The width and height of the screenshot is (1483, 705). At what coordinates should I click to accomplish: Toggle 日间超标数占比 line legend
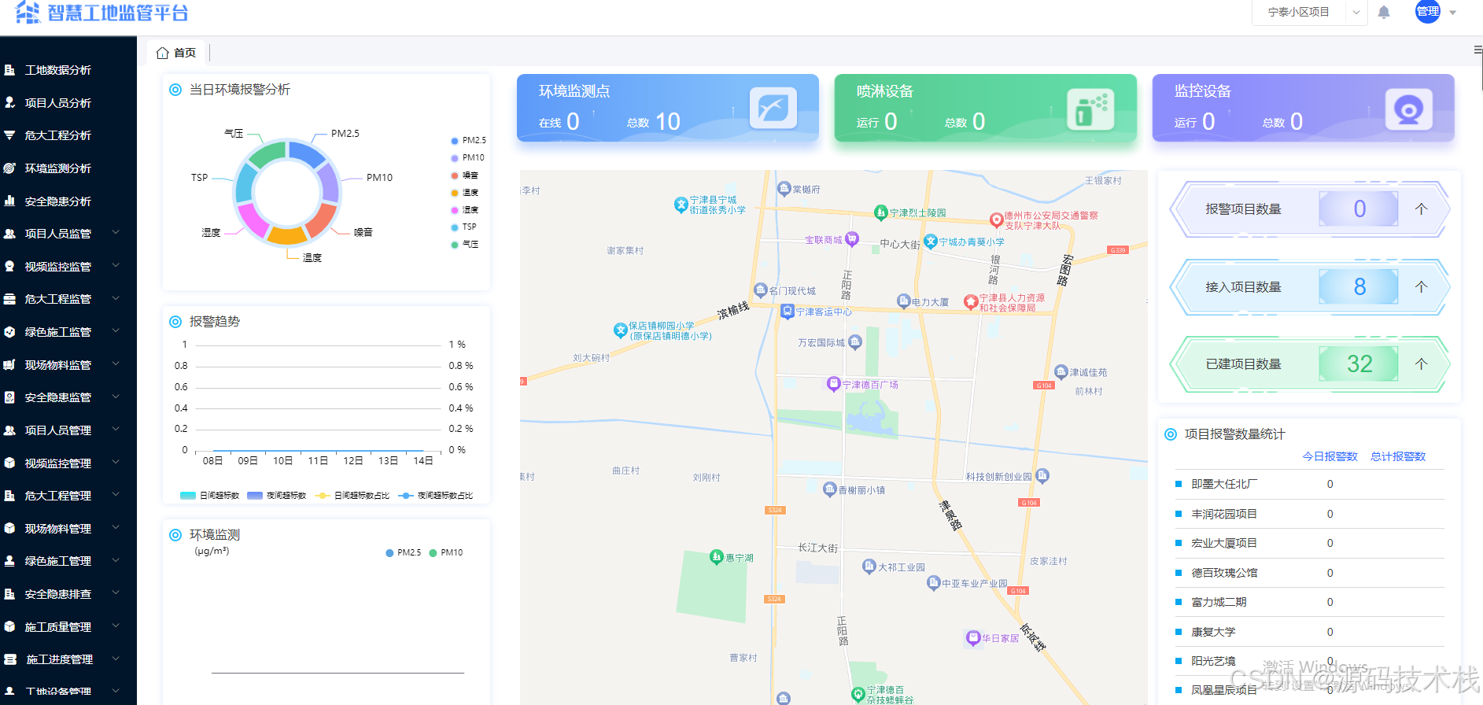click(352, 496)
